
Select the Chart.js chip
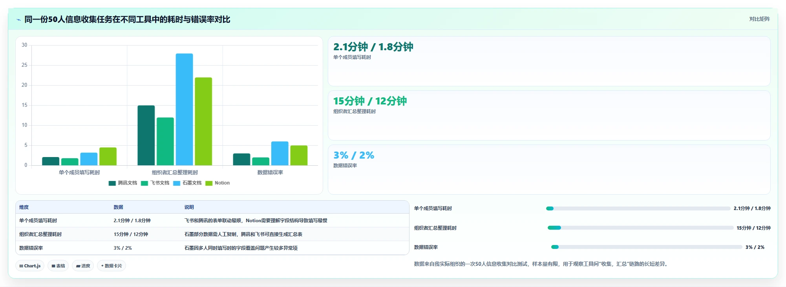click(x=30, y=266)
